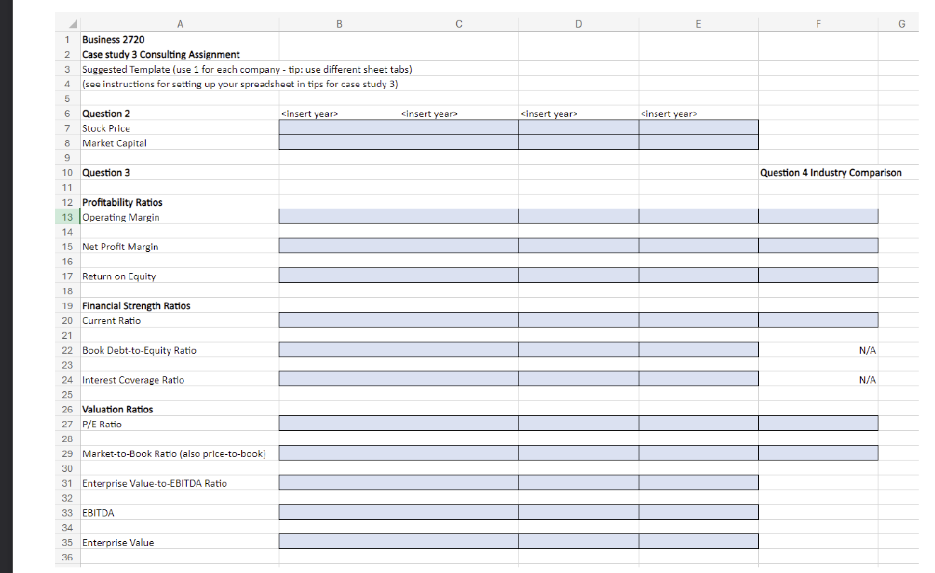This screenshot has width=935, height=573.
Task: Click row 36 header
Action: click(66, 557)
